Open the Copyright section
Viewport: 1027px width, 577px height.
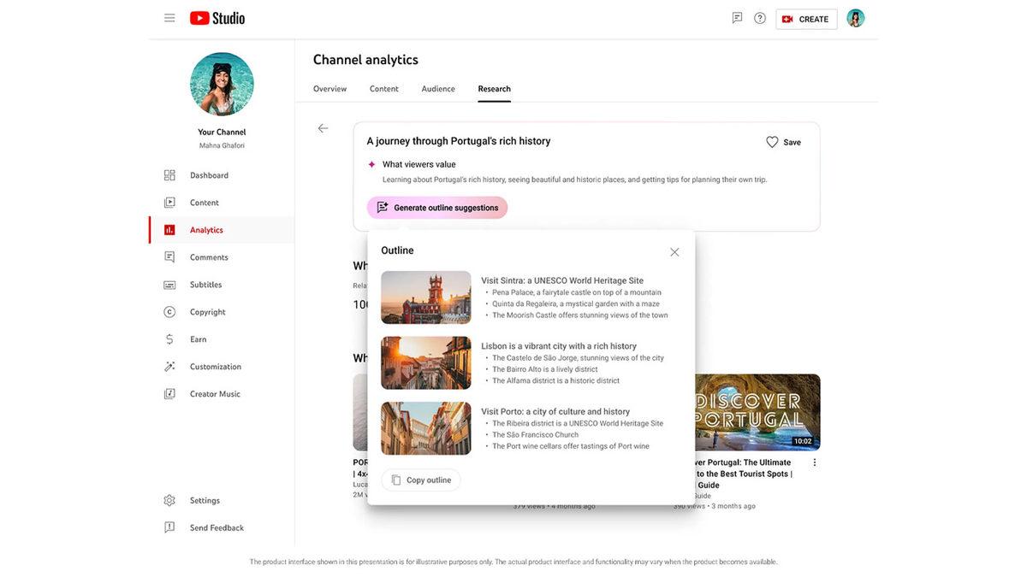tap(193, 309)
